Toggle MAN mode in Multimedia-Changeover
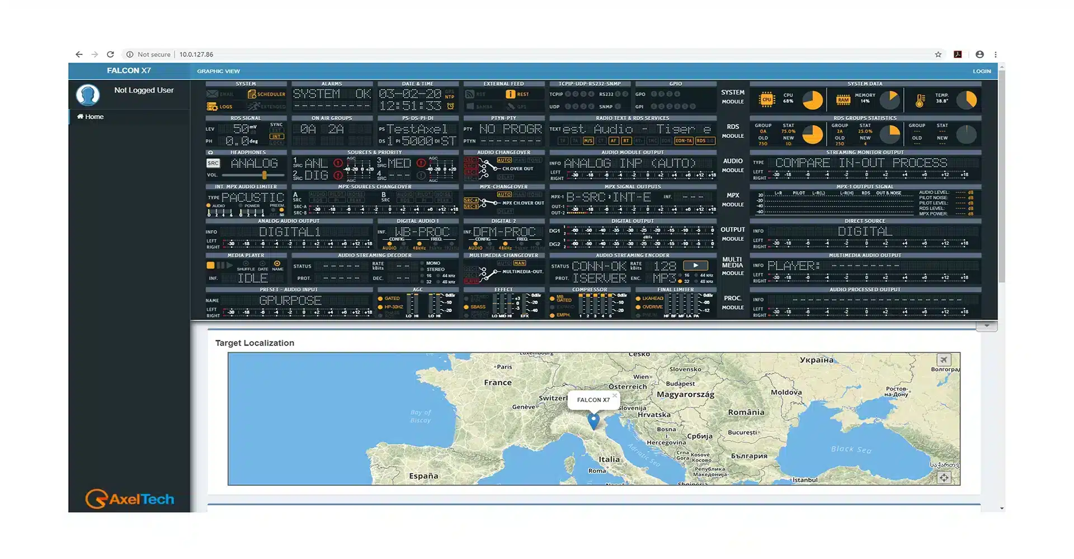 click(x=519, y=263)
